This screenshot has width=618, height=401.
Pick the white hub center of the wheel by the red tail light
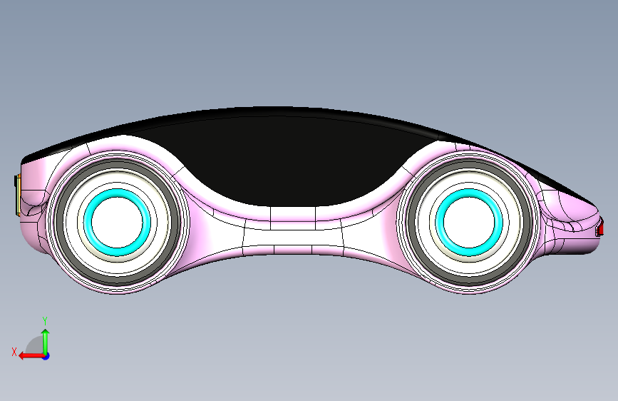(468, 222)
